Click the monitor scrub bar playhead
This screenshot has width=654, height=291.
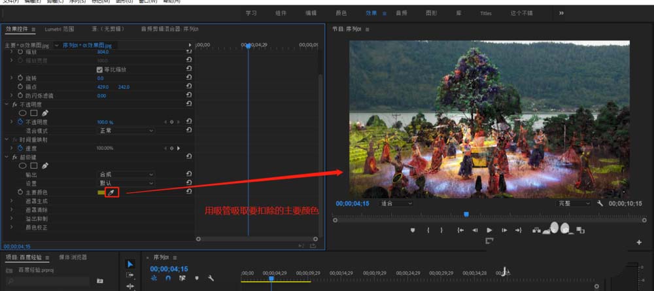(466, 214)
